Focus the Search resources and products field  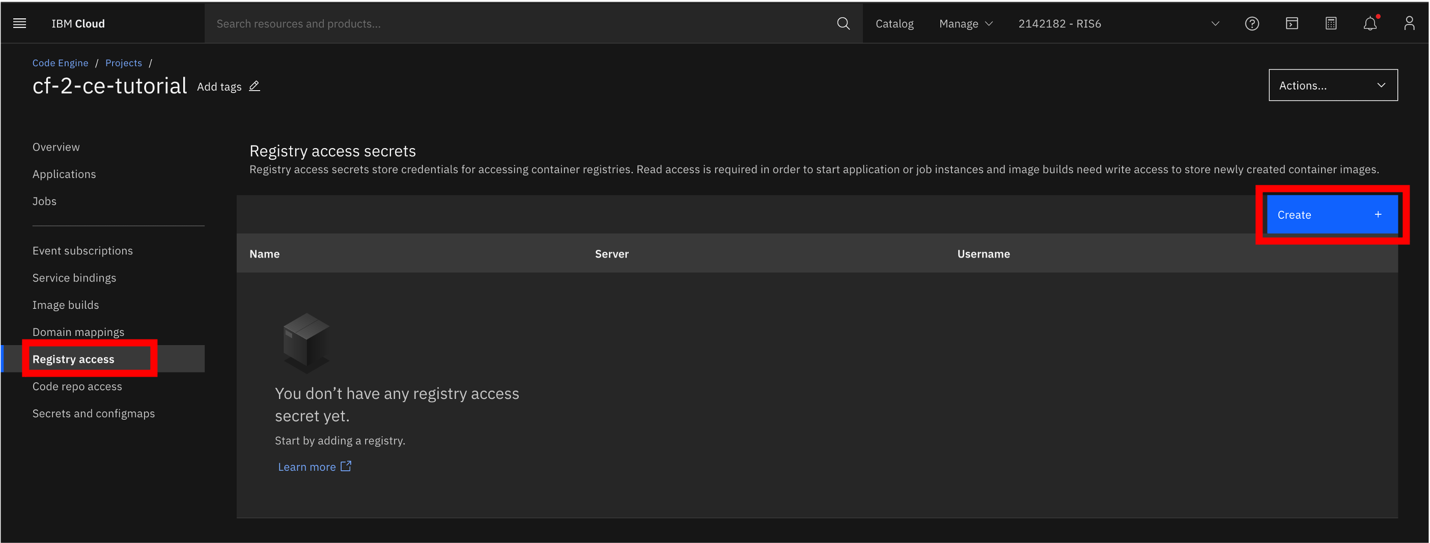522,23
